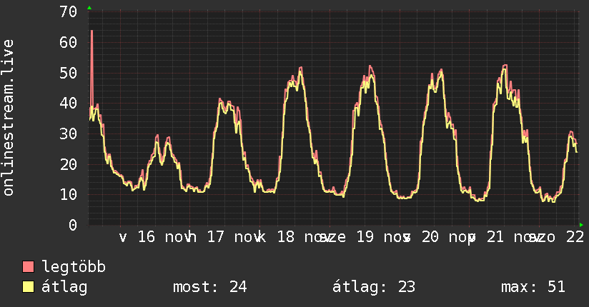589x307 pixels.
Task: Click the 40 y-axis label
Action: [69, 104]
